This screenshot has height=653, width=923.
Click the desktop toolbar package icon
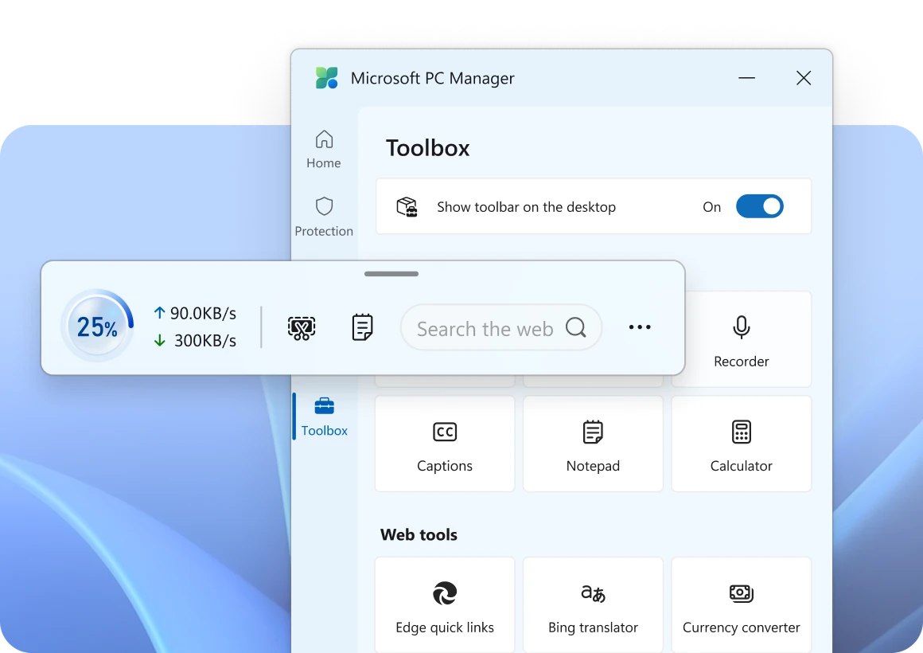coord(407,207)
